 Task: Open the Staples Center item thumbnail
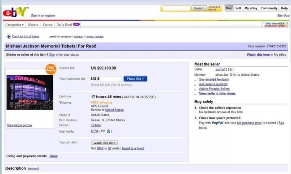click(30, 92)
